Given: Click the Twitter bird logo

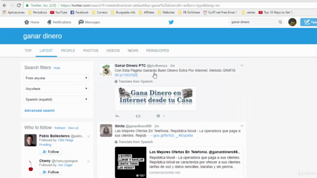Looking at the screenshot, I should click(171, 22).
